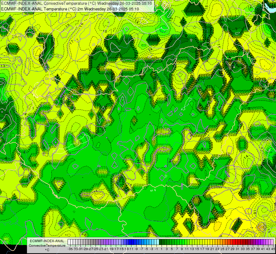Viewport: 276px width, 254px height.
Task: Click the '°C' unit label in the legend
Action: (47, 250)
